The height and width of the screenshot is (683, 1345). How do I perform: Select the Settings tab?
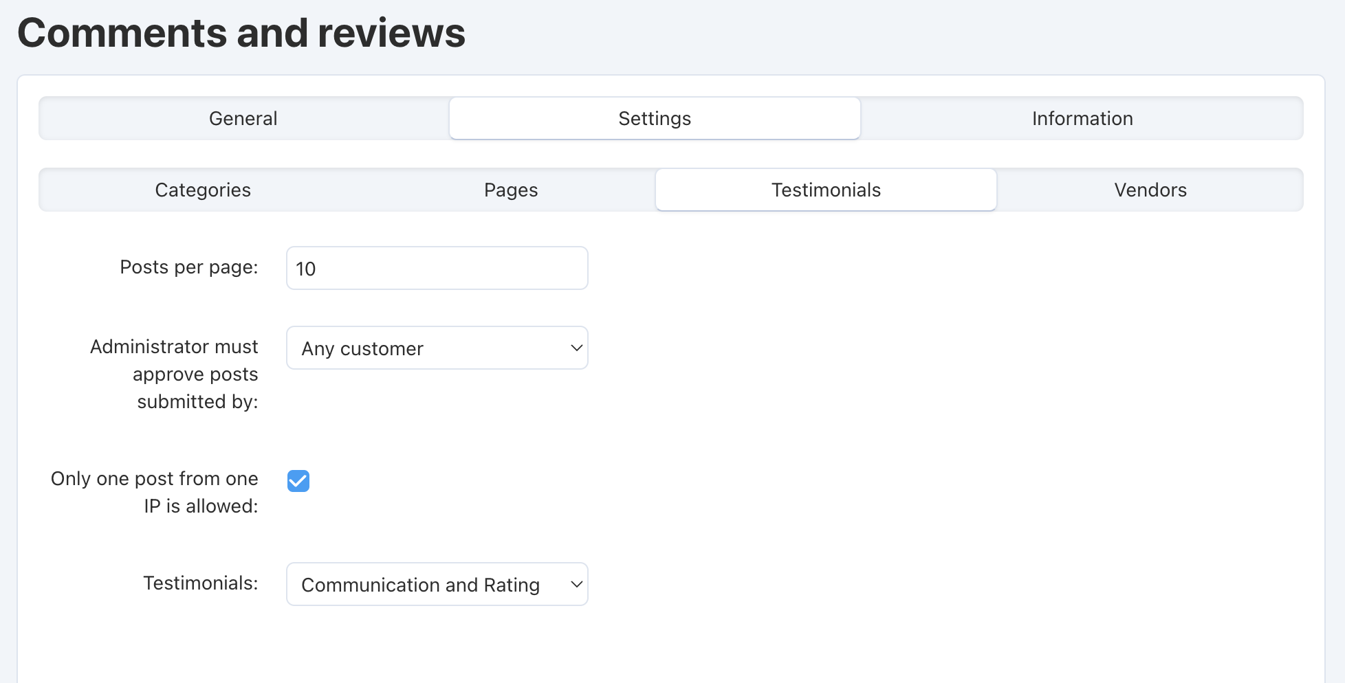[x=655, y=118]
